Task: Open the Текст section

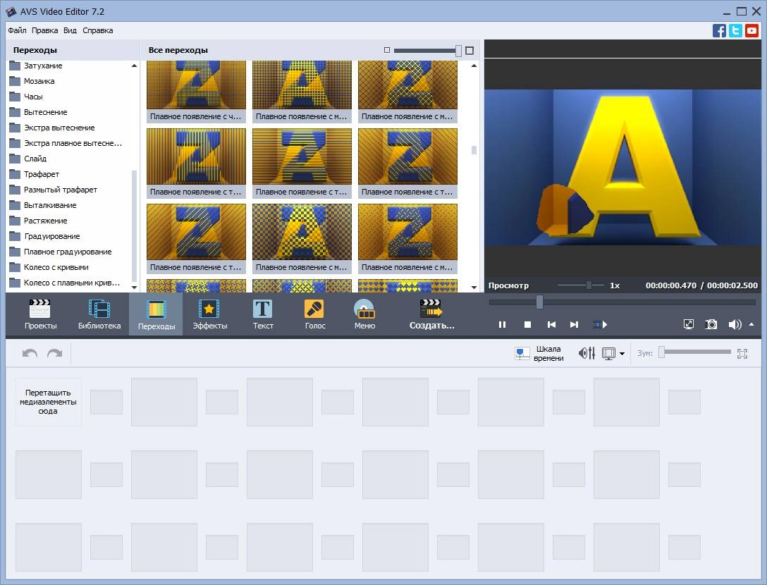Action: [263, 314]
